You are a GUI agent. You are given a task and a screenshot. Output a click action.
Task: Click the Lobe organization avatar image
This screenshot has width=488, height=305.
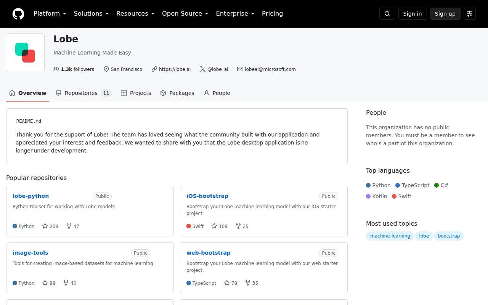point(25,53)
